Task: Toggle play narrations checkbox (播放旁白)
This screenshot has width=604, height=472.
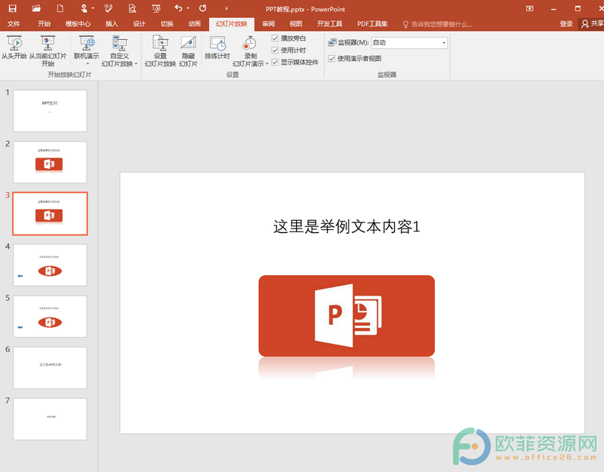Action: click(x=275, y=38)
